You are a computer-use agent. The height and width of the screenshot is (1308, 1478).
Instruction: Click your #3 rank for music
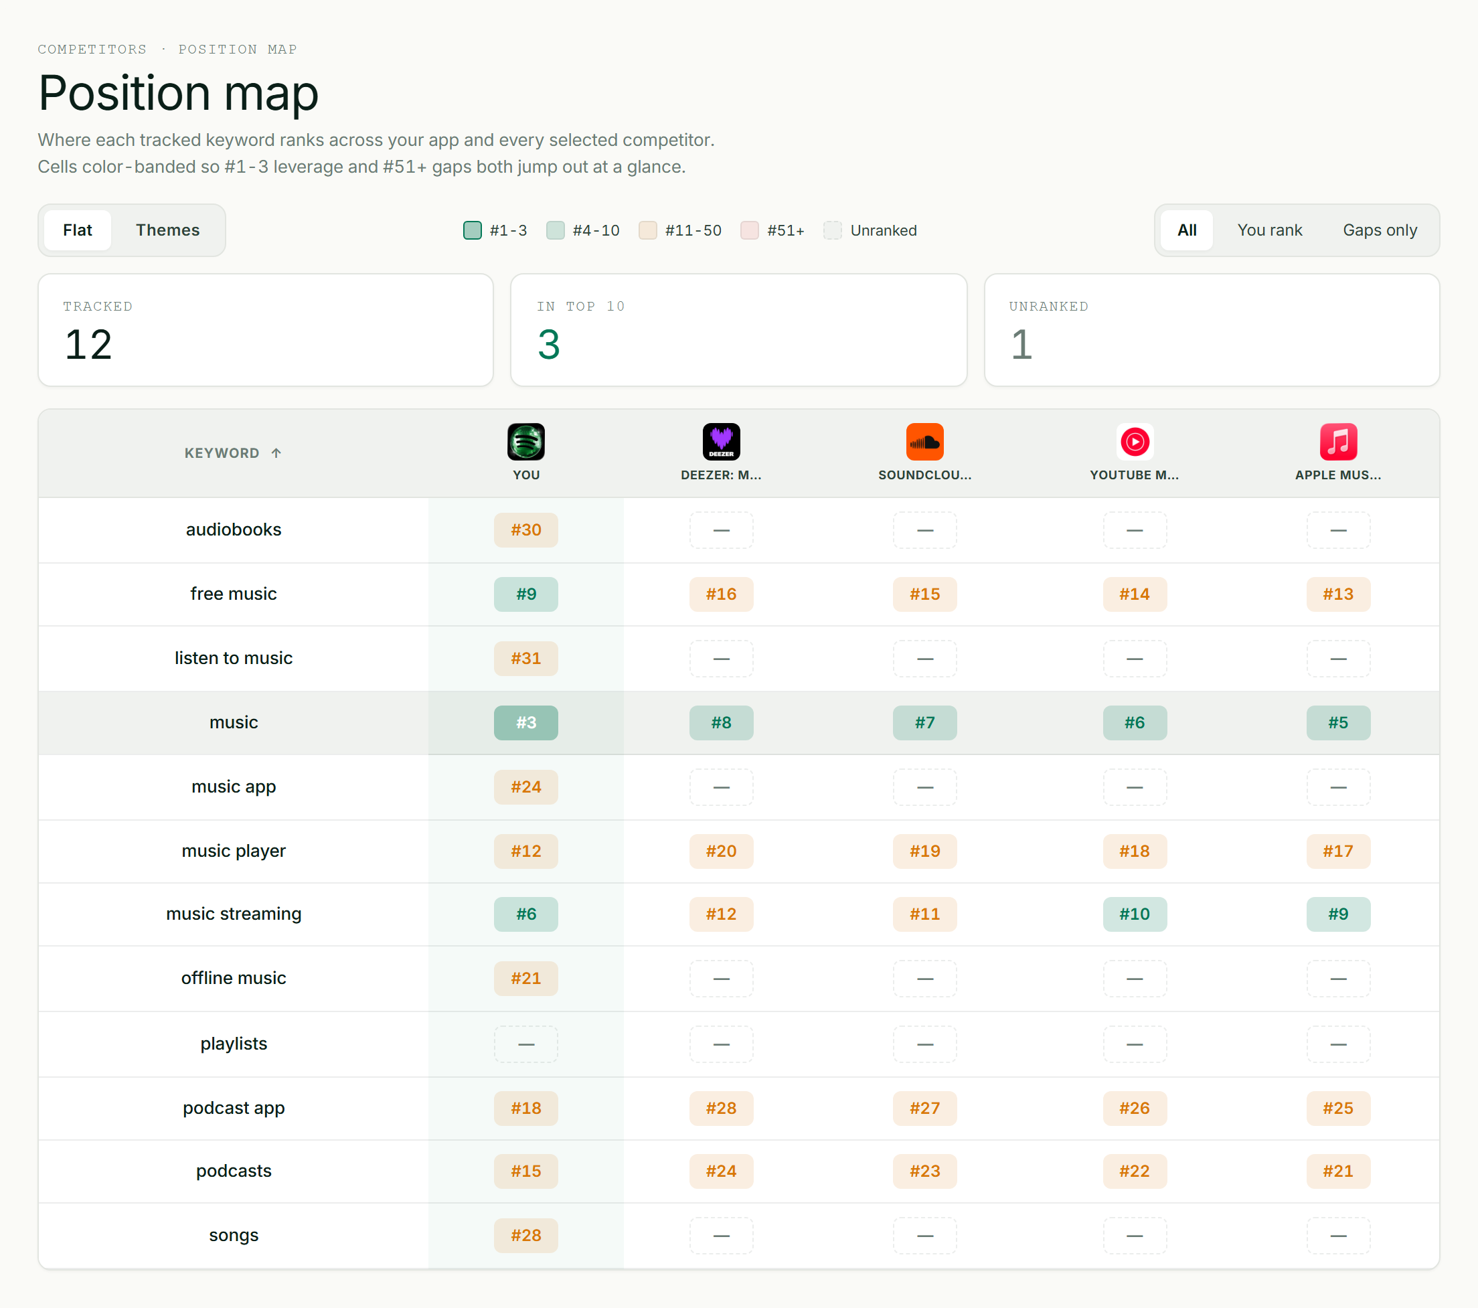525,723
